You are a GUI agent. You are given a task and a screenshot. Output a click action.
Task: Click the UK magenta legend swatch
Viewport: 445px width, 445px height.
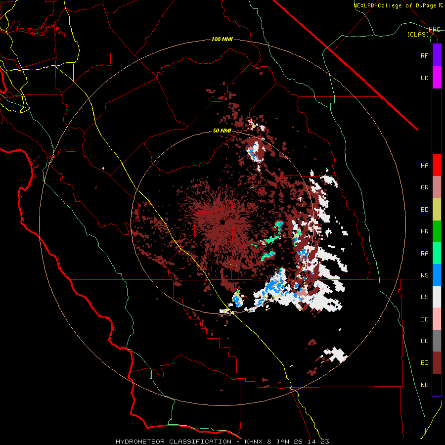tap(437, 78)
